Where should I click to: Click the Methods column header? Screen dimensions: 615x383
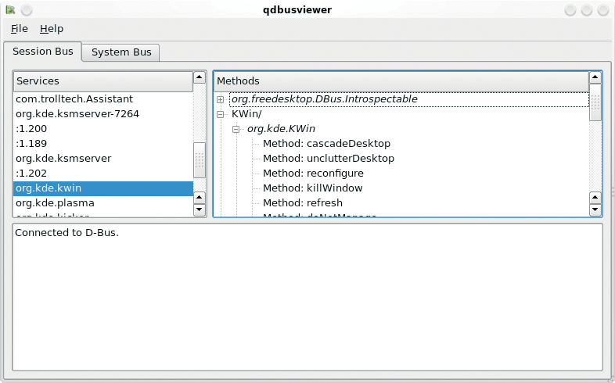401,81
